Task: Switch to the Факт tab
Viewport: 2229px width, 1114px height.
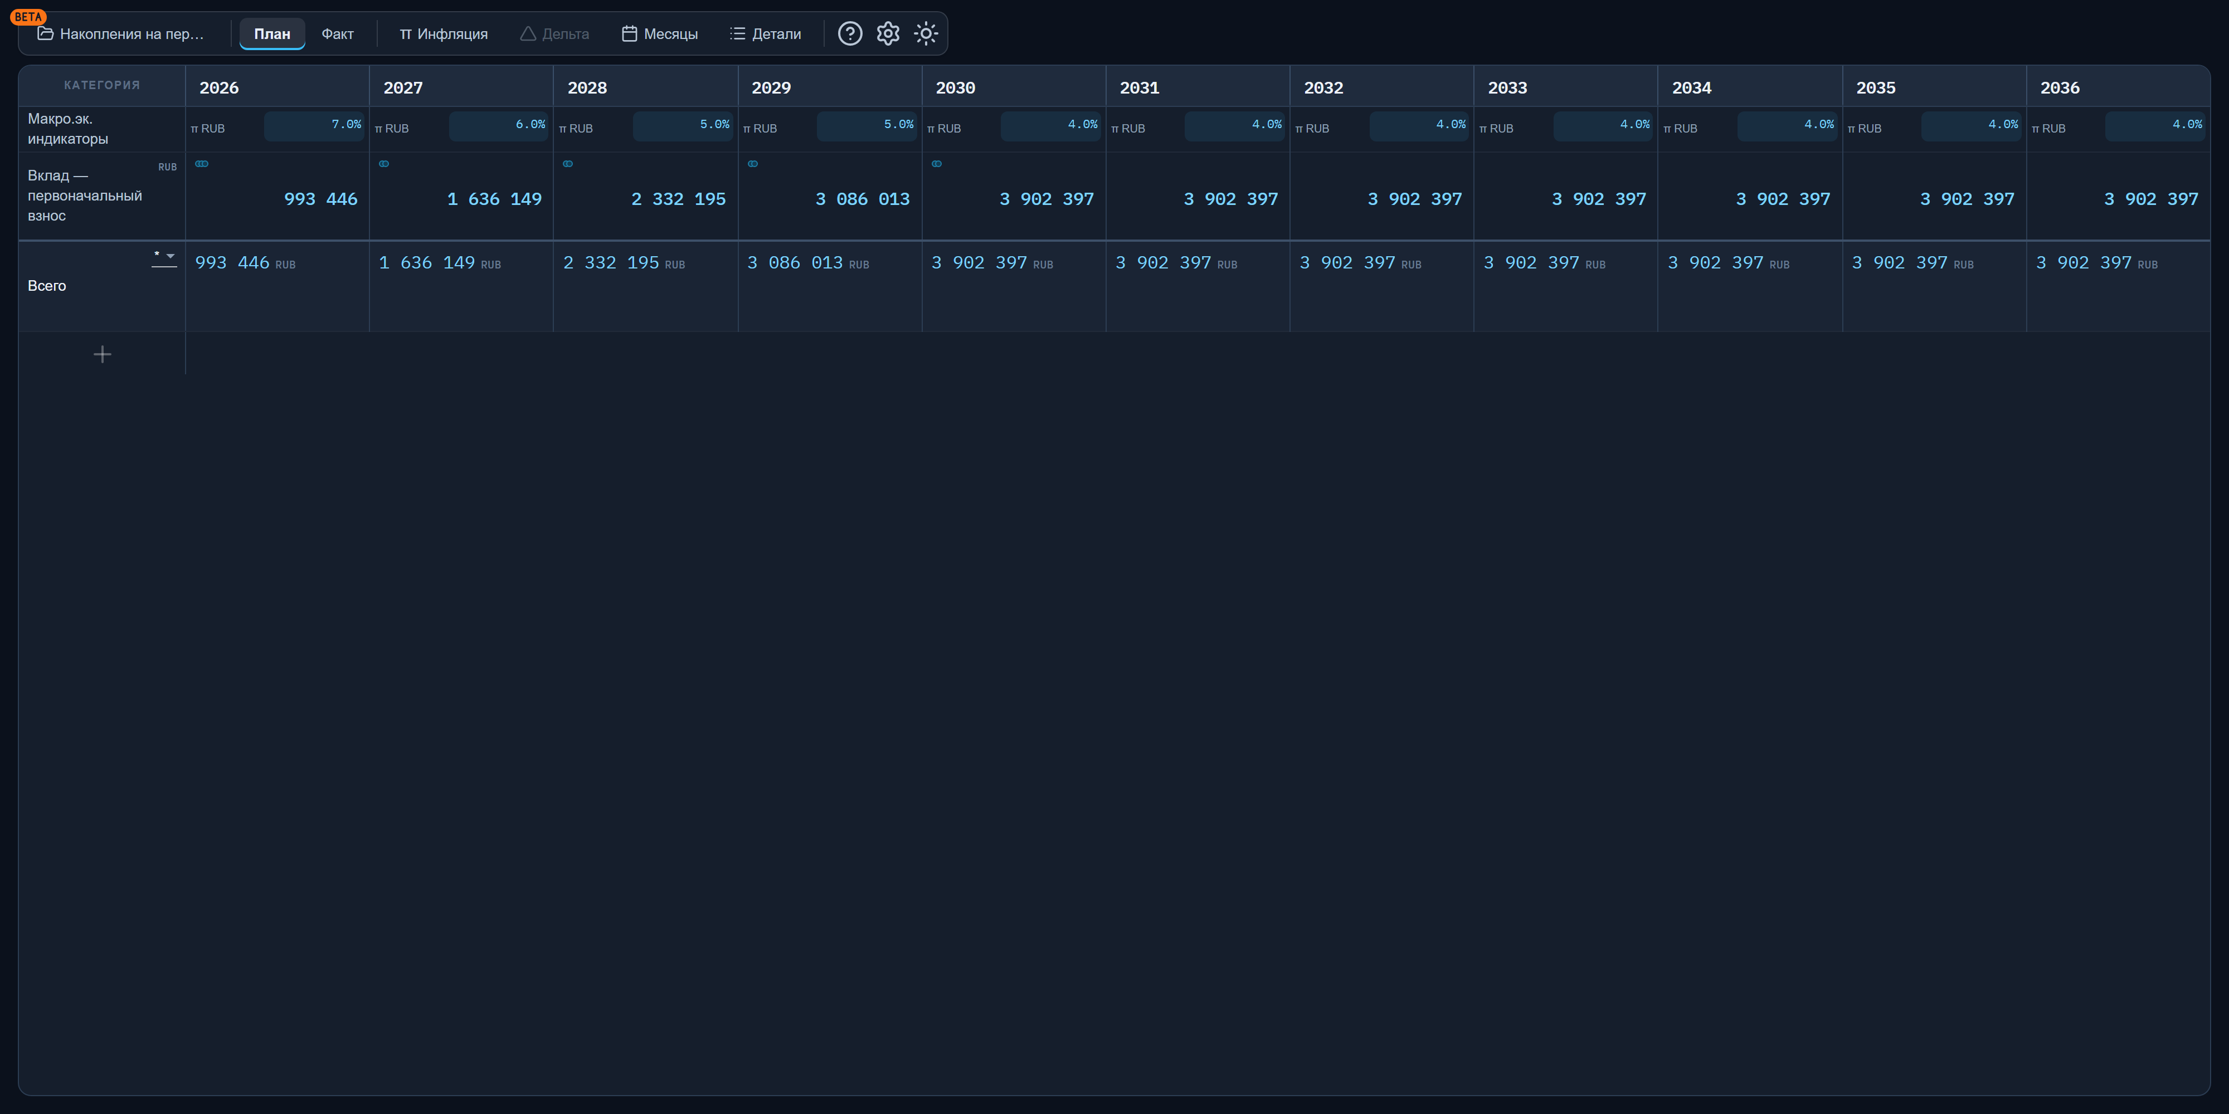Action: [338, 34]
